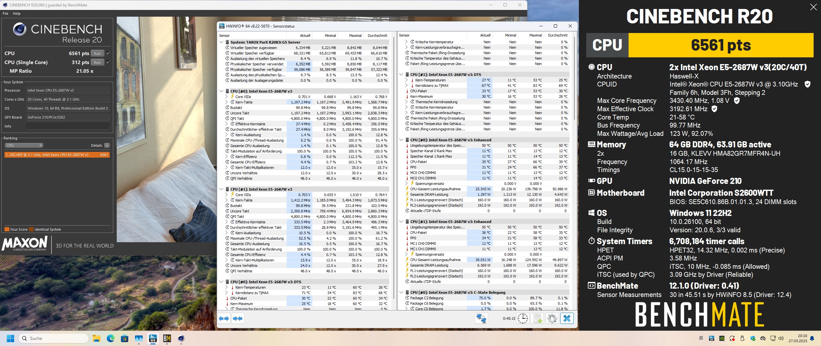
Task: Open Cinebench icon in the taskbar
Action: pos(181,338)
